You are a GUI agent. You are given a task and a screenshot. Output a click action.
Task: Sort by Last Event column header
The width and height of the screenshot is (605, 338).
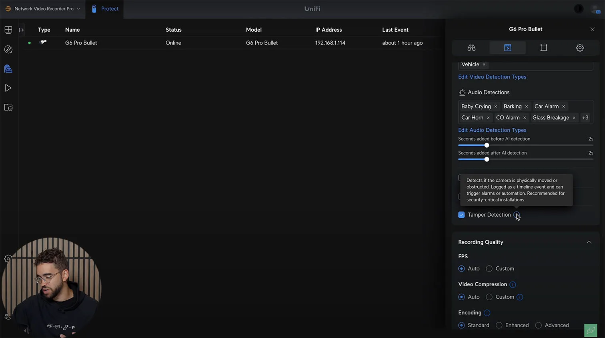pyautogui.click(x=395, y=30)
